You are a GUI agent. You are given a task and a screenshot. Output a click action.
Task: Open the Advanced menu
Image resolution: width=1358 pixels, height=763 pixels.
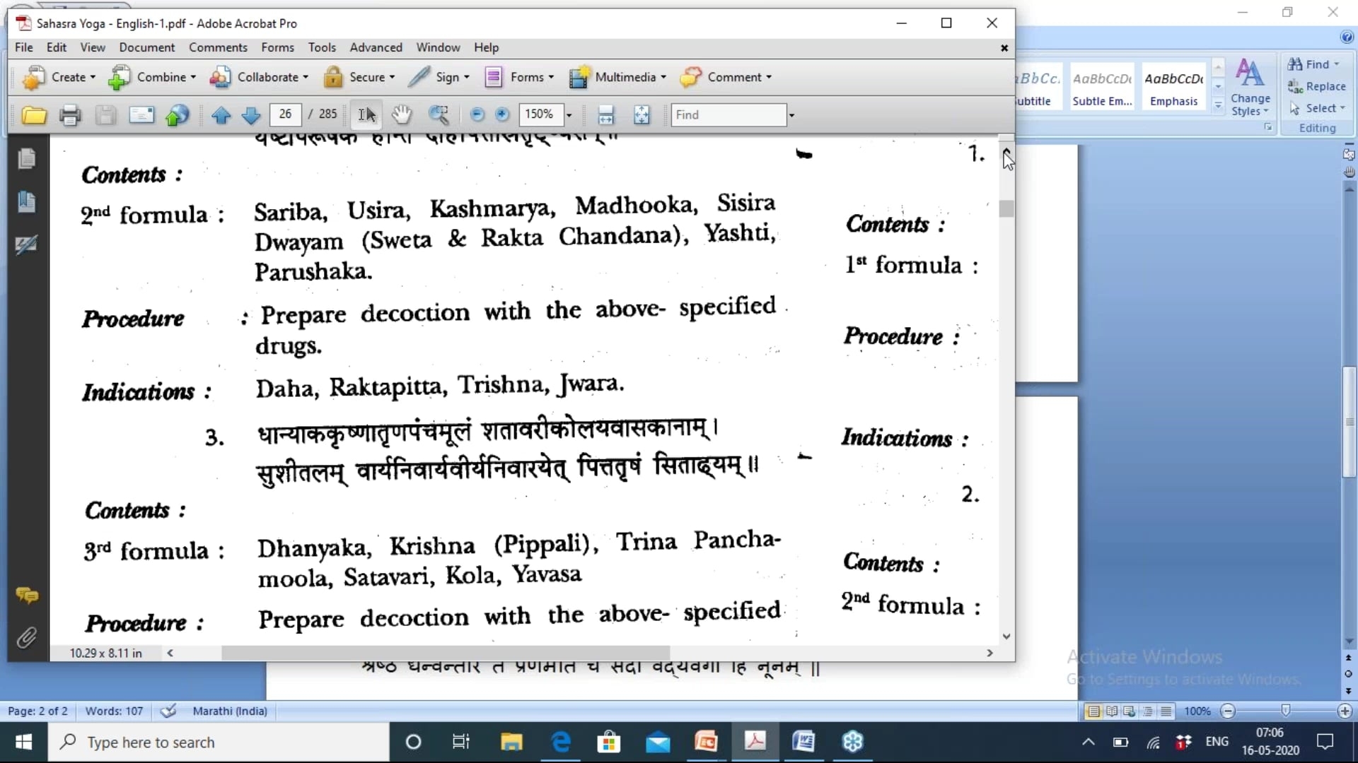point(376,47)
